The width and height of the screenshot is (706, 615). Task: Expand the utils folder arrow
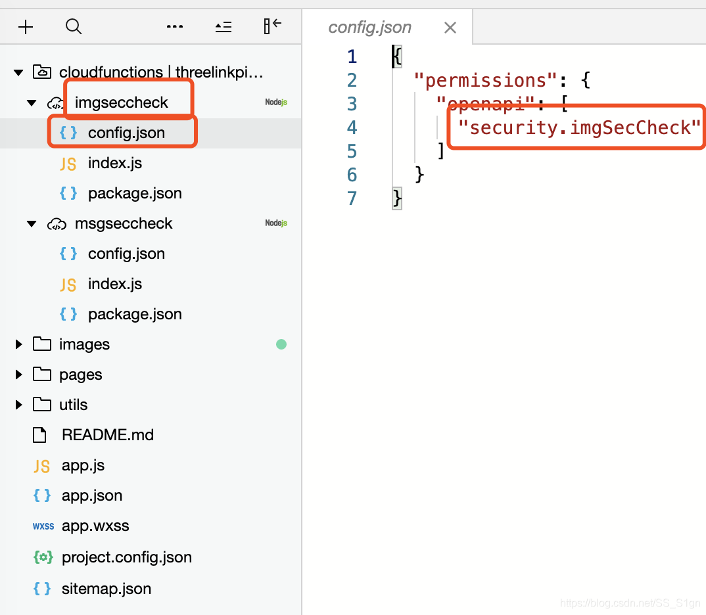(x=18, y=405)
